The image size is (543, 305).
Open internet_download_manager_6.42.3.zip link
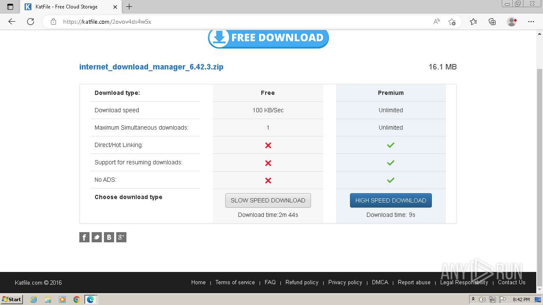pos(151,67)
